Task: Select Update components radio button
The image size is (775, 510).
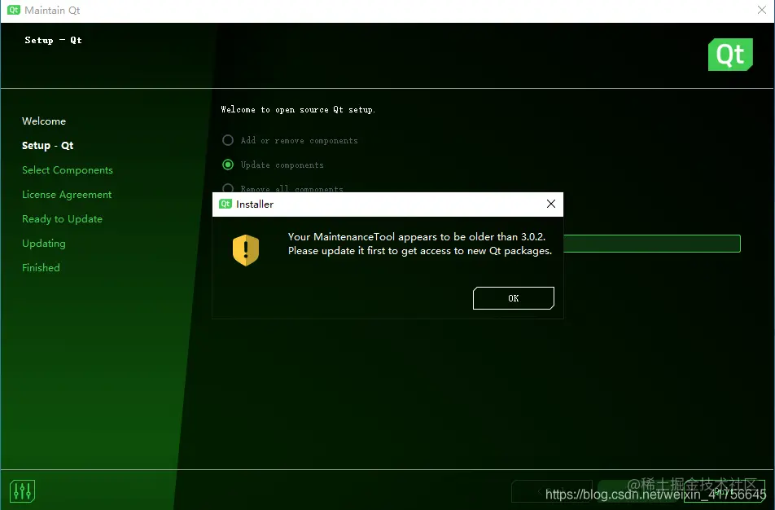Action: 228,165
